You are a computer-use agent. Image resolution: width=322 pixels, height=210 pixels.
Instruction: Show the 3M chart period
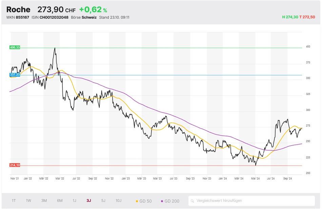(44, 201)
